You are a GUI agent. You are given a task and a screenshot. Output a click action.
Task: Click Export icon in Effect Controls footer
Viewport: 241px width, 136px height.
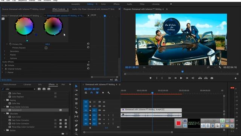pyautogui.click(x=116, y=80)
